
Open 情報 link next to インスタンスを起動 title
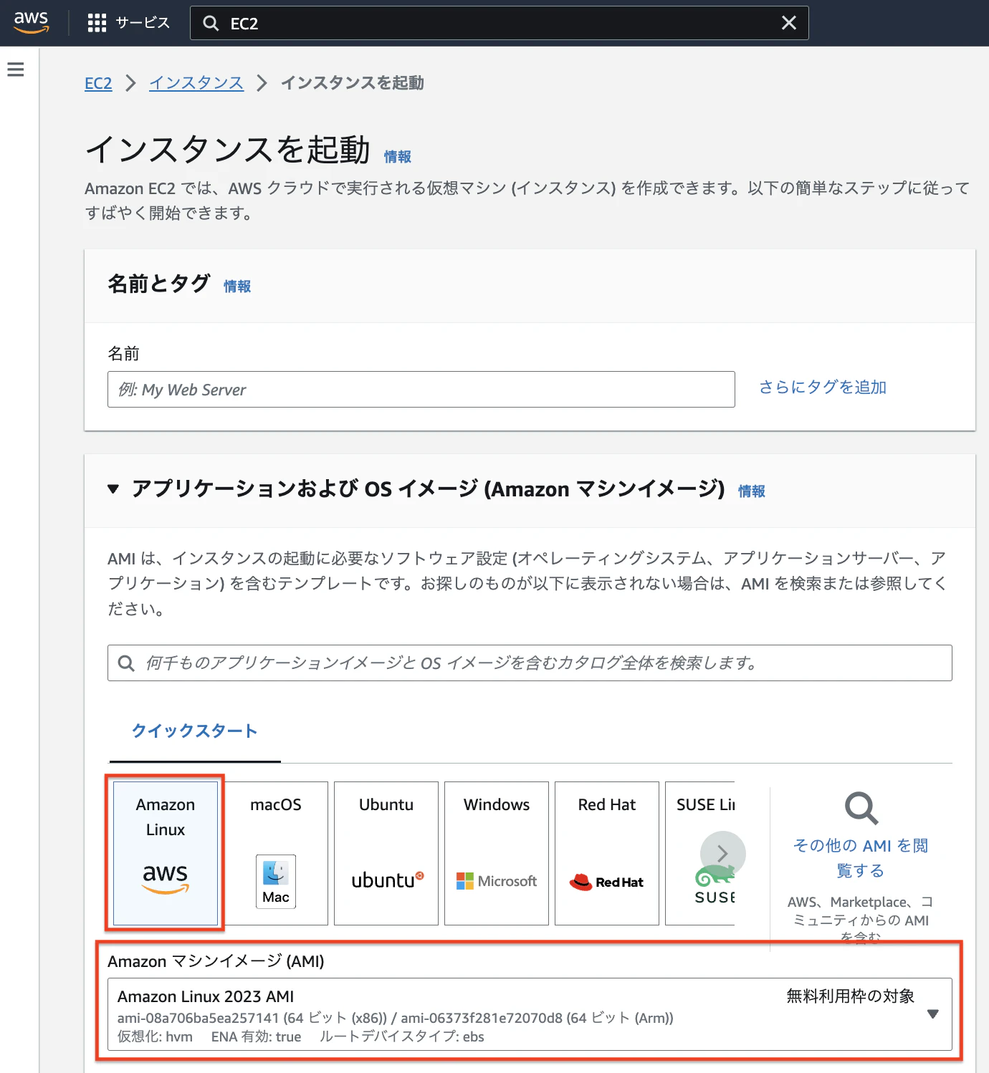point(398,157)
